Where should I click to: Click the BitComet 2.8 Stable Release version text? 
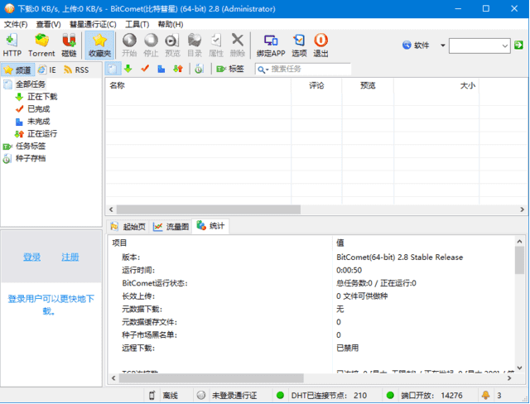(399, 257)
